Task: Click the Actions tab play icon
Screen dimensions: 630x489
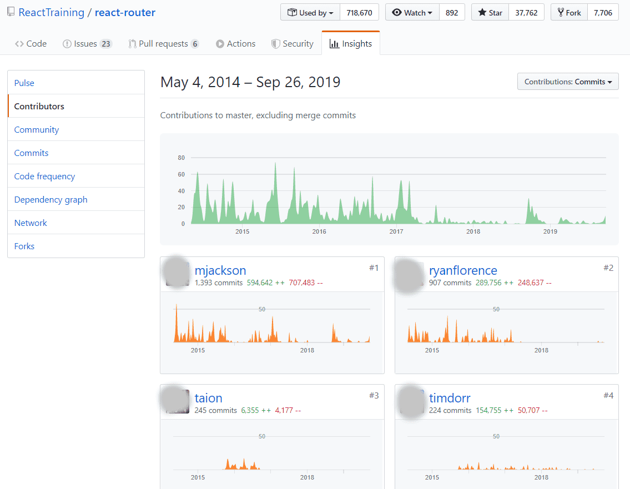Action: coord(220,44)
